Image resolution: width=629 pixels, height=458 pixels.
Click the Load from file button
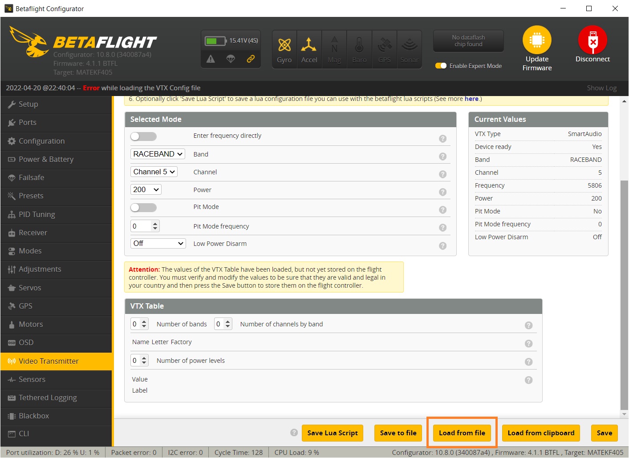point(462,433)
